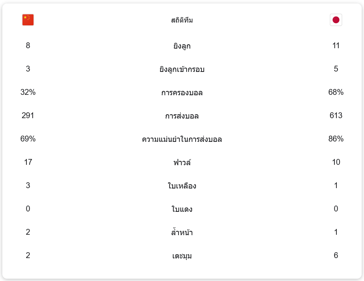Click Japan's 86% pass accuracy value
This screenshot has width=364, height=281.
tap(336, 139)
